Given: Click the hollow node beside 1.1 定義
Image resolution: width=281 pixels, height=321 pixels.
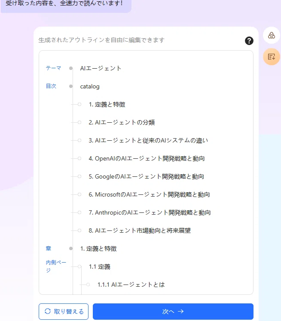Looking at the screenshot, I should [x=79, y=266].
